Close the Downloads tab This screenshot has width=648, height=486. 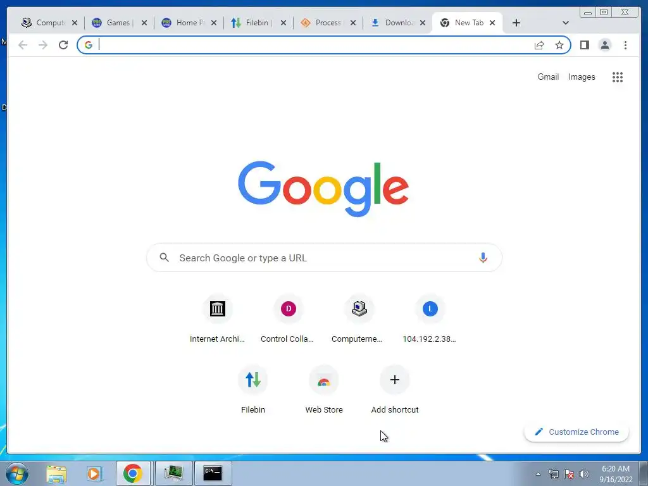(422, 23)
